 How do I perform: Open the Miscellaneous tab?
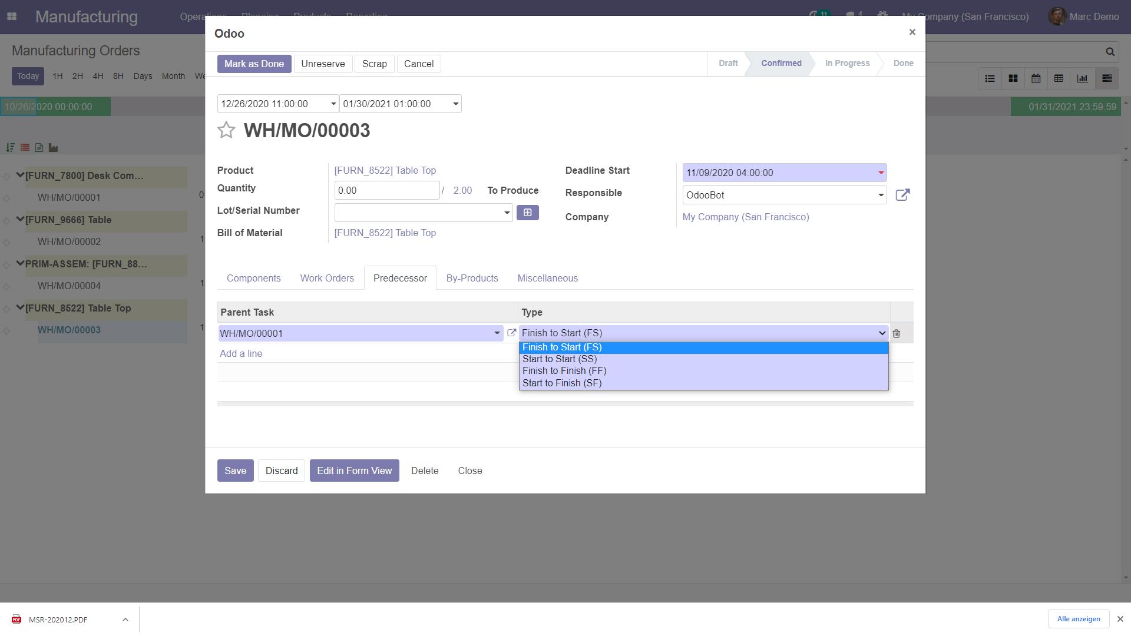pos(547,278)
